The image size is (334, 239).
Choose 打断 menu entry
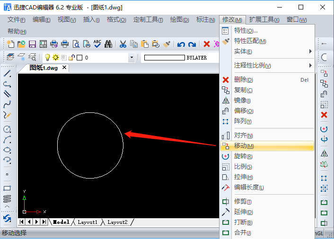[268, 222]
